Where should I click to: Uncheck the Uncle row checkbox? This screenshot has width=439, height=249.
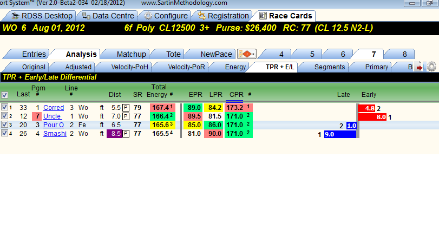coord(4,116)
